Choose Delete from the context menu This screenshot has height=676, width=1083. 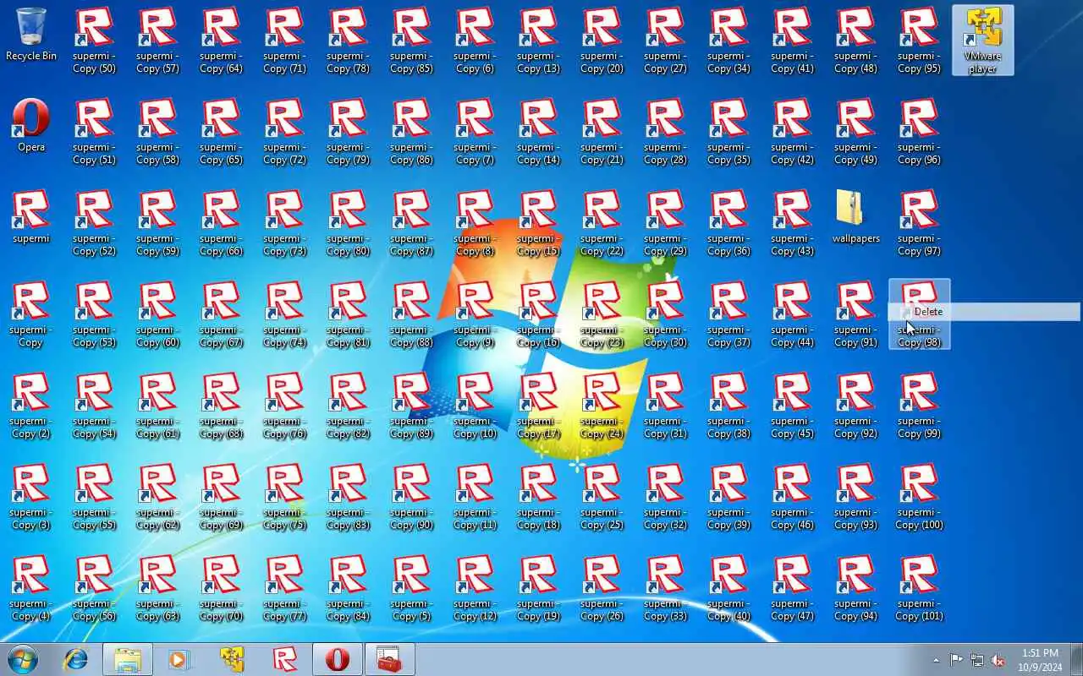984,312
